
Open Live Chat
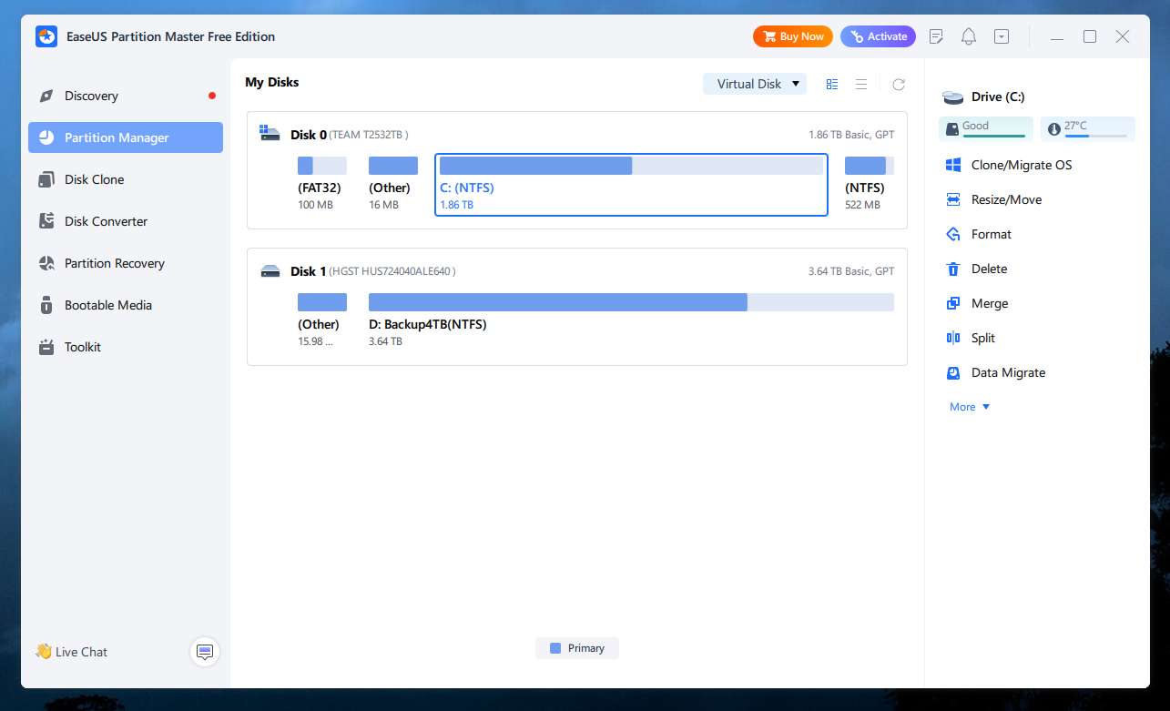tap(71, 652)
